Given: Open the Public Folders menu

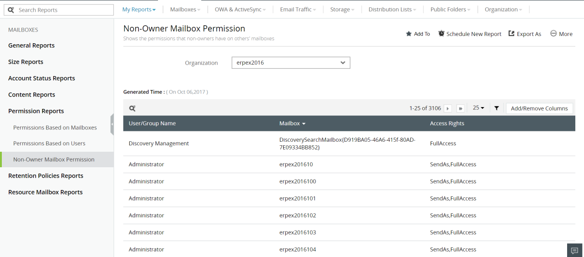Looking at the screenshot, I should tap(450, 10).
